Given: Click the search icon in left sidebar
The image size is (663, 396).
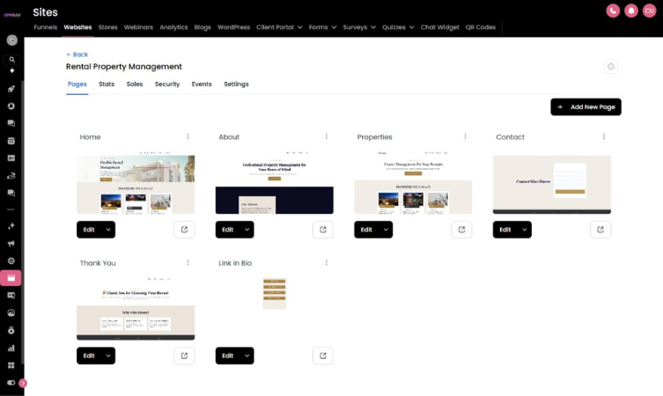Looking at the screenshot, I should click(11, 59).
